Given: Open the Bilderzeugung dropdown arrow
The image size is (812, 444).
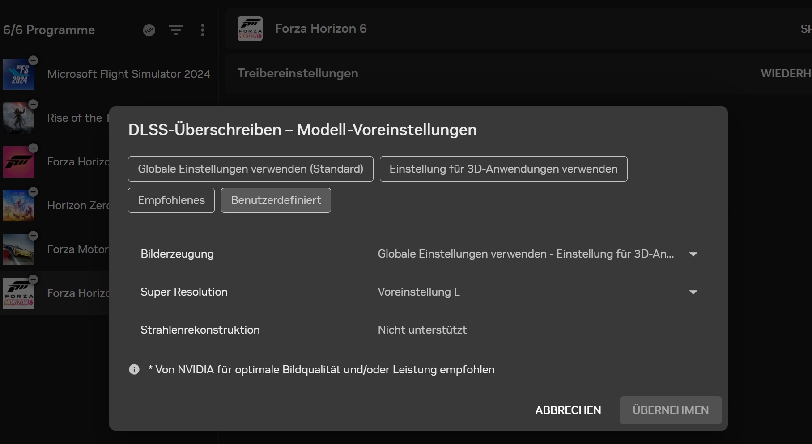Looking at the screenshot, I should (x=693, y=254).
